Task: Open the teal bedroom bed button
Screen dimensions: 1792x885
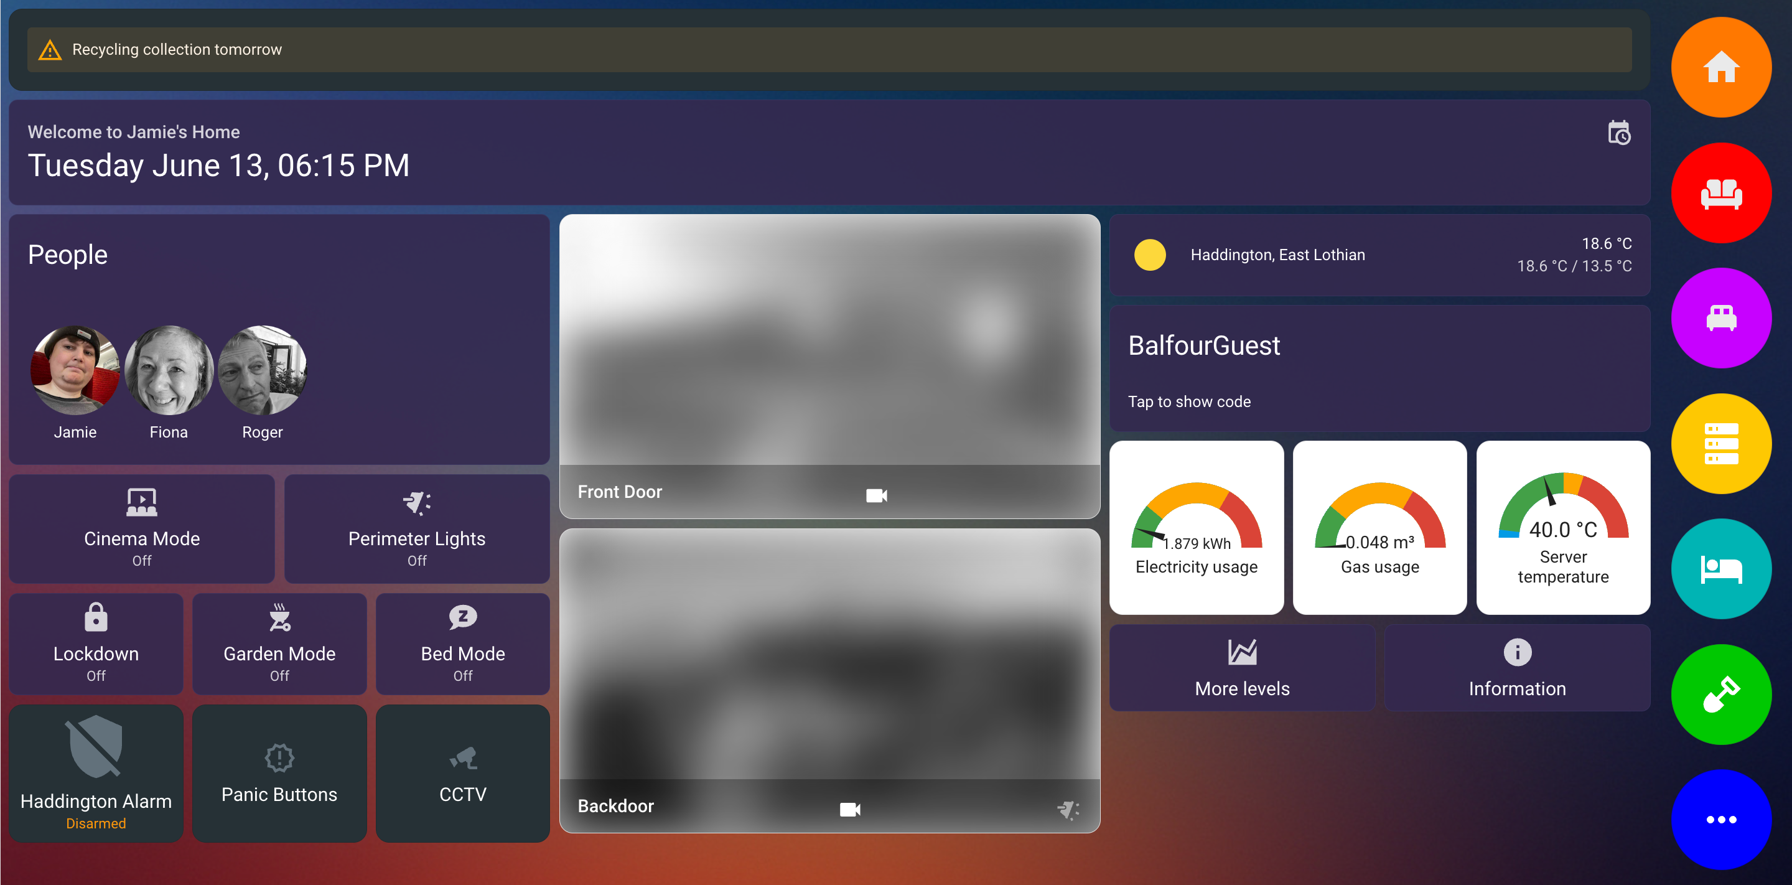Action: click(1720, 569)
